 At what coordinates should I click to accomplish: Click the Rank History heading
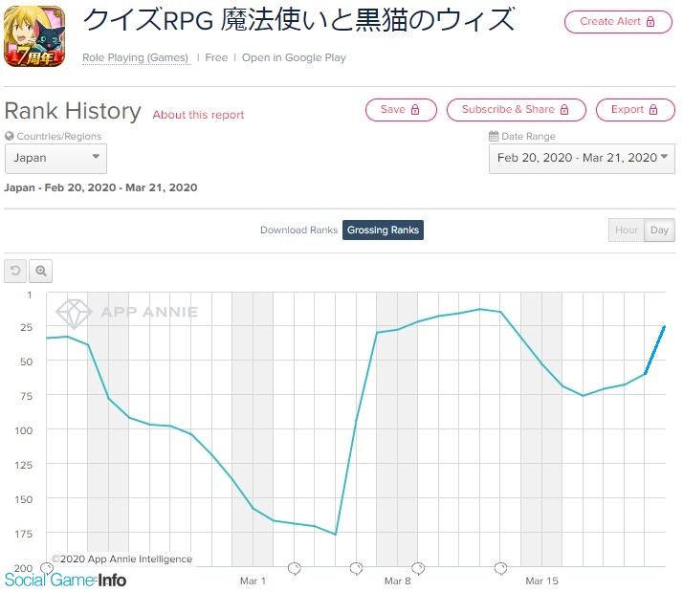[x=73, y=111]
